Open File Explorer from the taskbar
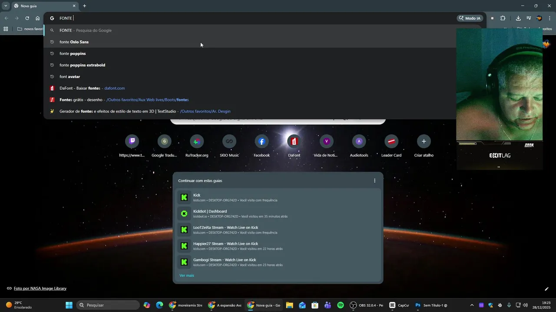The width and height of the screenshot is (556, 312). point(289,305)
